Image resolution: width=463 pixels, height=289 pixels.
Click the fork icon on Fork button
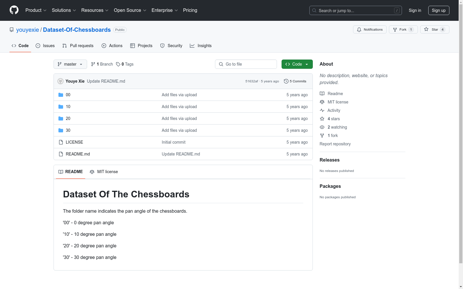395,29
